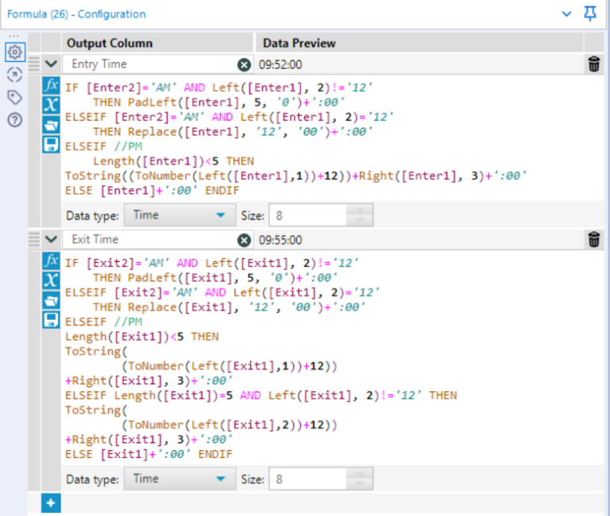Open saved expressions folder for Exit Time
Screen dimensions: 610x516
(x=51, y=300)
